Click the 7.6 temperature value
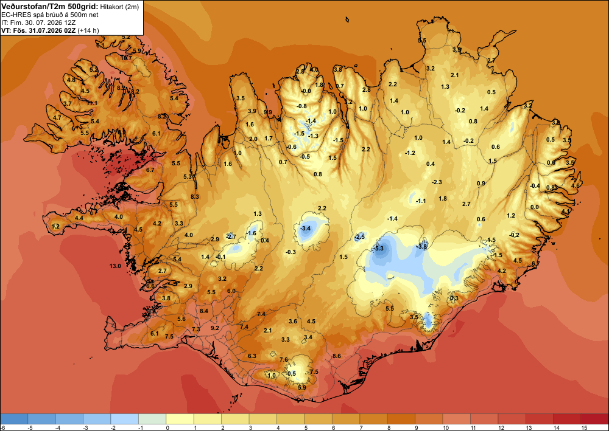Screen dimensions: 609x431 point(284,360)
